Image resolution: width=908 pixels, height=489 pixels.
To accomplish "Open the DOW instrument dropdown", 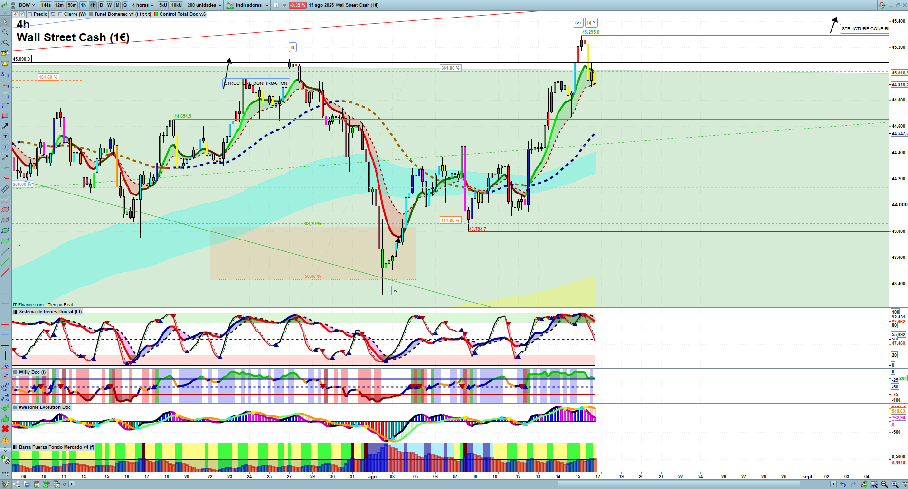I will pos(27,5).
